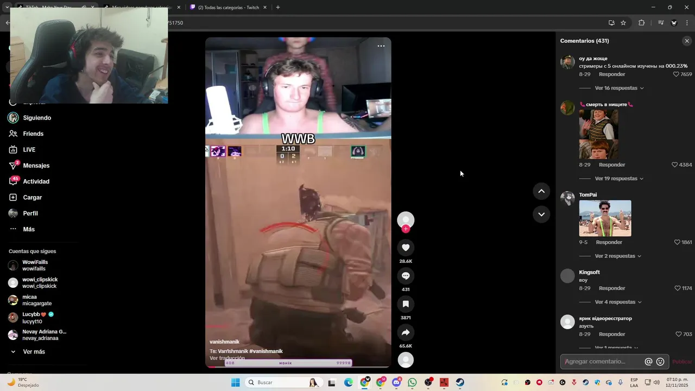Open Mensajes in the sidebar
The width and height of the screenshot is (695, 391).
(36, 166)
